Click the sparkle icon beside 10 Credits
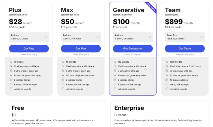 11,62
